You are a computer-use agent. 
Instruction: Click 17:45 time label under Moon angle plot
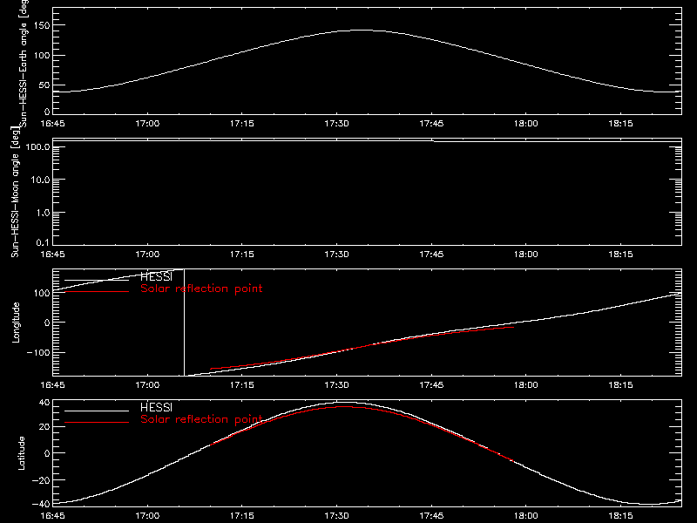tap(431, 254)
